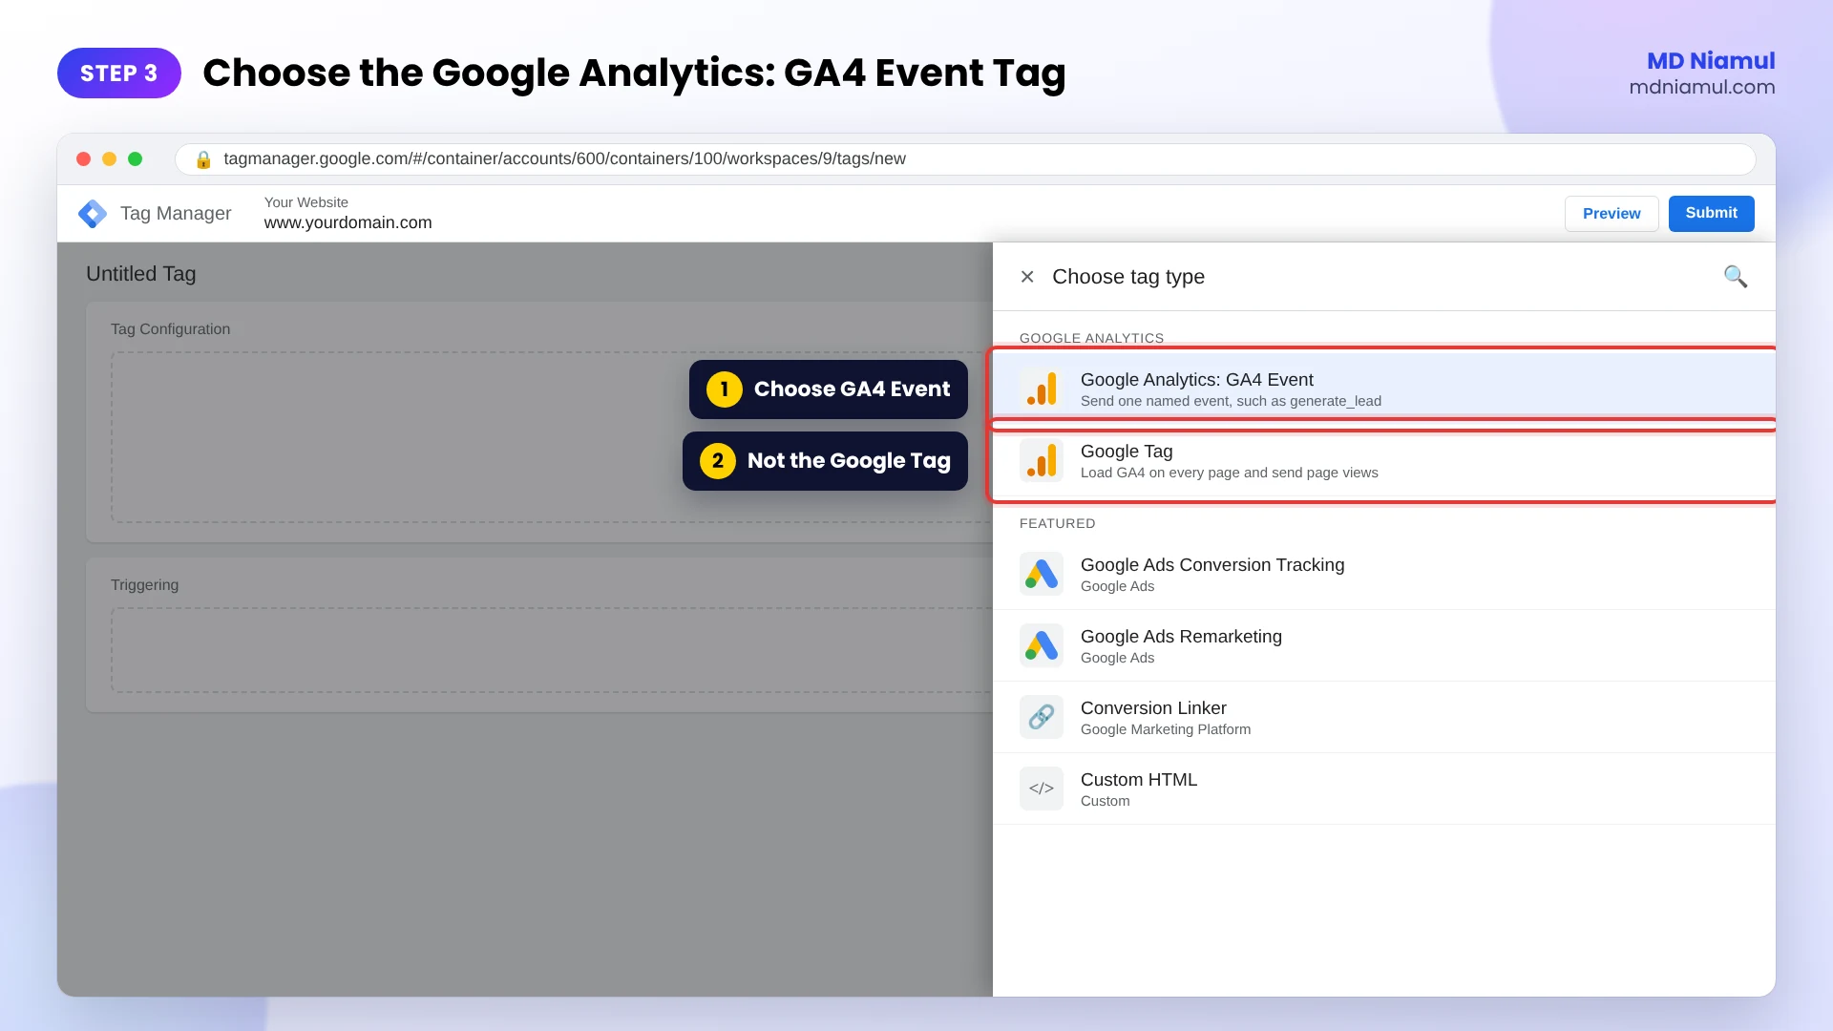Click the Custom HTML code icon

tap(1042, 789)
